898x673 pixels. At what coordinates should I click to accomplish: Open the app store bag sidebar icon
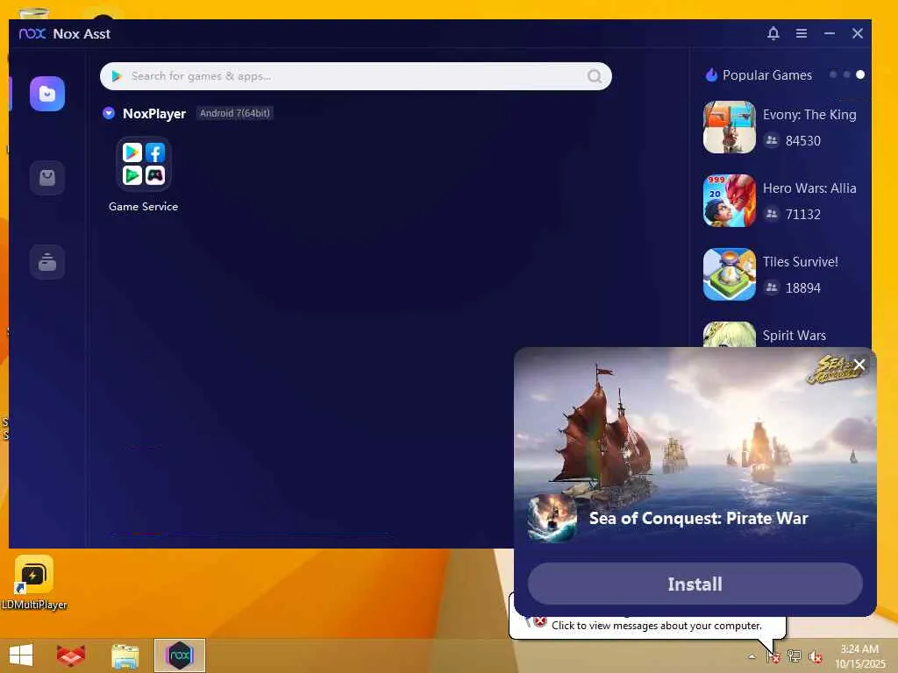47,178
